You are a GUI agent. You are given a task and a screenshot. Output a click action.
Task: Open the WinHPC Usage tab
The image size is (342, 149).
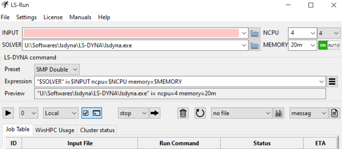coord(55,130)
